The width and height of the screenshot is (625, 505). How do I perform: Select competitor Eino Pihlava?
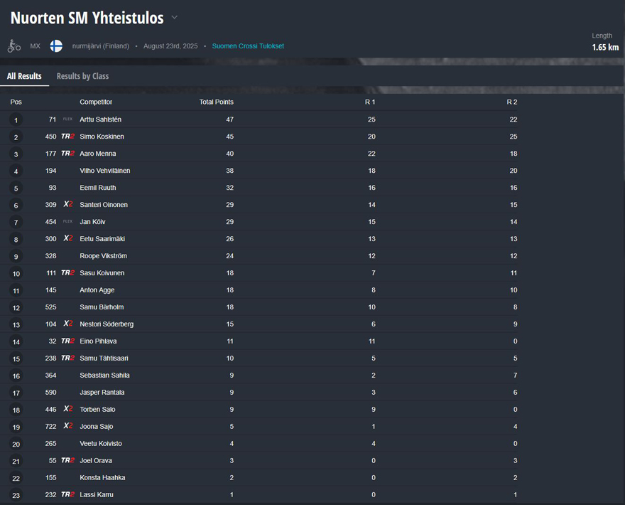tap(98, 341)
